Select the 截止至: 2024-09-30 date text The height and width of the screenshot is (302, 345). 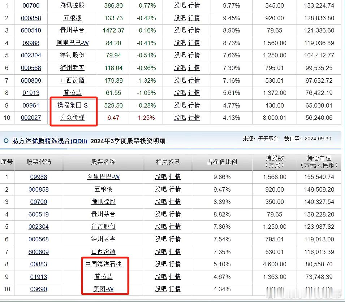307,139
